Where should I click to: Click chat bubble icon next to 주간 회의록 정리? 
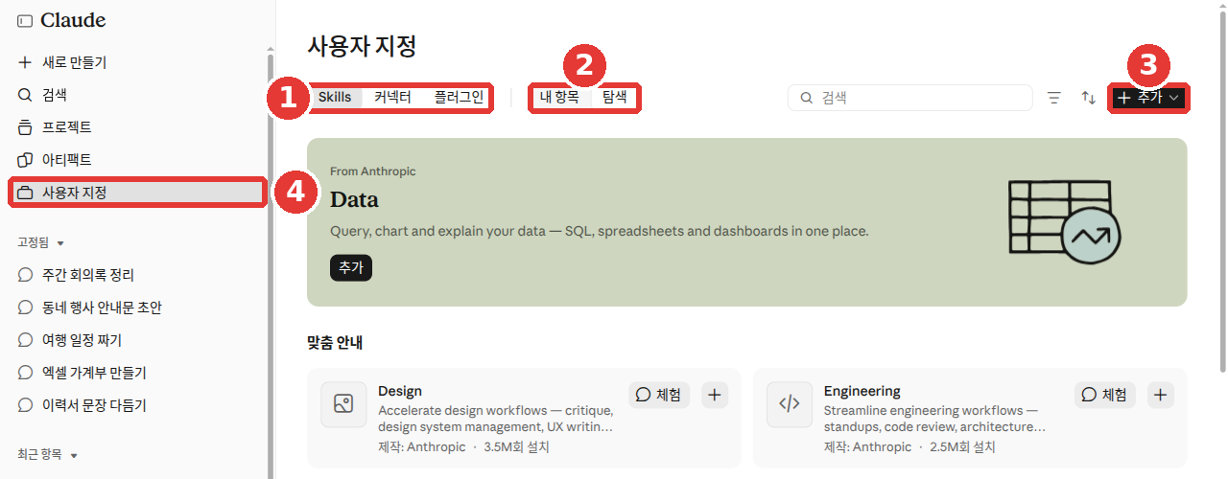pyautogui.click(x=25, y=275)
